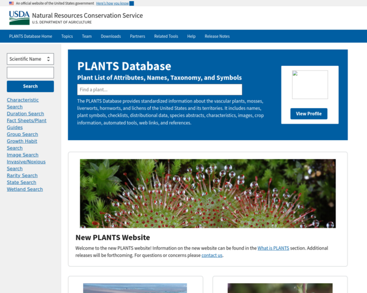Open the 'What is PLANTS' link
This screenshot has height=293, width=367.
tap(273, 248)
